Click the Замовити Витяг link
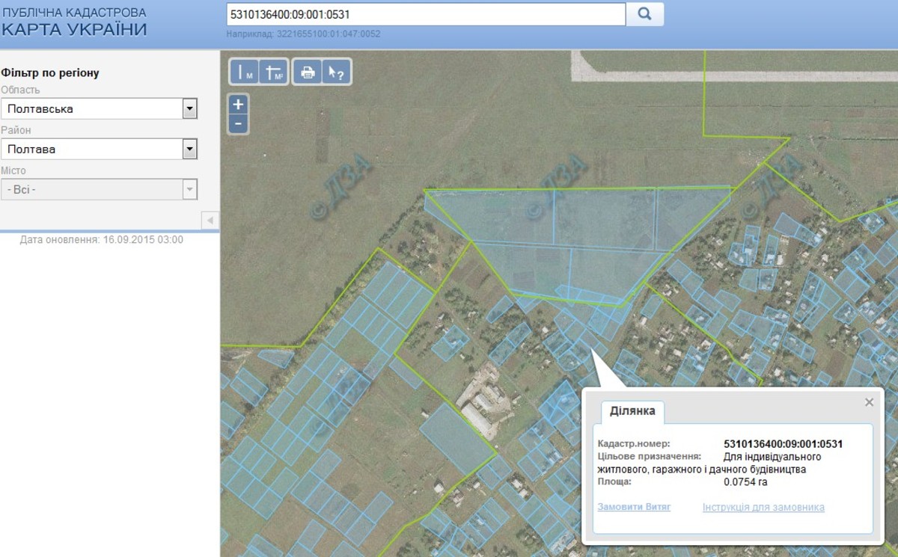 pos(634,507)
